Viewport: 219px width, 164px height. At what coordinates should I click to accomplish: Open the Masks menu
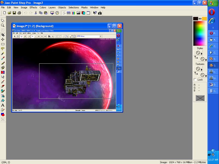[84, 8]
